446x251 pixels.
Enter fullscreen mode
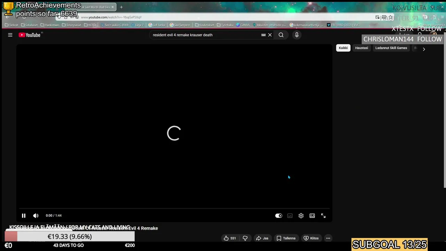[323, 216]
